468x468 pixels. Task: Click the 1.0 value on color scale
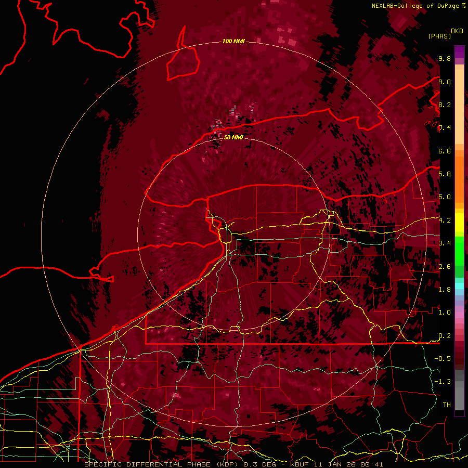click(445, 313)
